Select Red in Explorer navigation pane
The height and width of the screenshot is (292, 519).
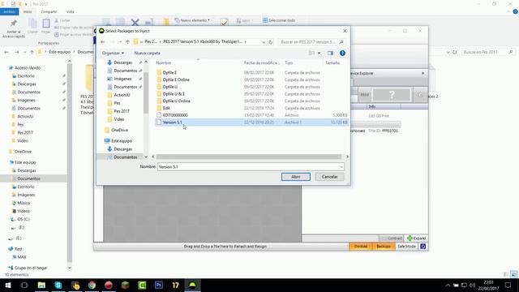18,249
